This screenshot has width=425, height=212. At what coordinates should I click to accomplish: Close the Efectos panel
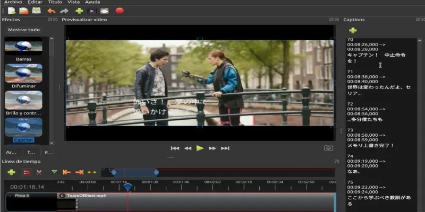coord(55,20)
